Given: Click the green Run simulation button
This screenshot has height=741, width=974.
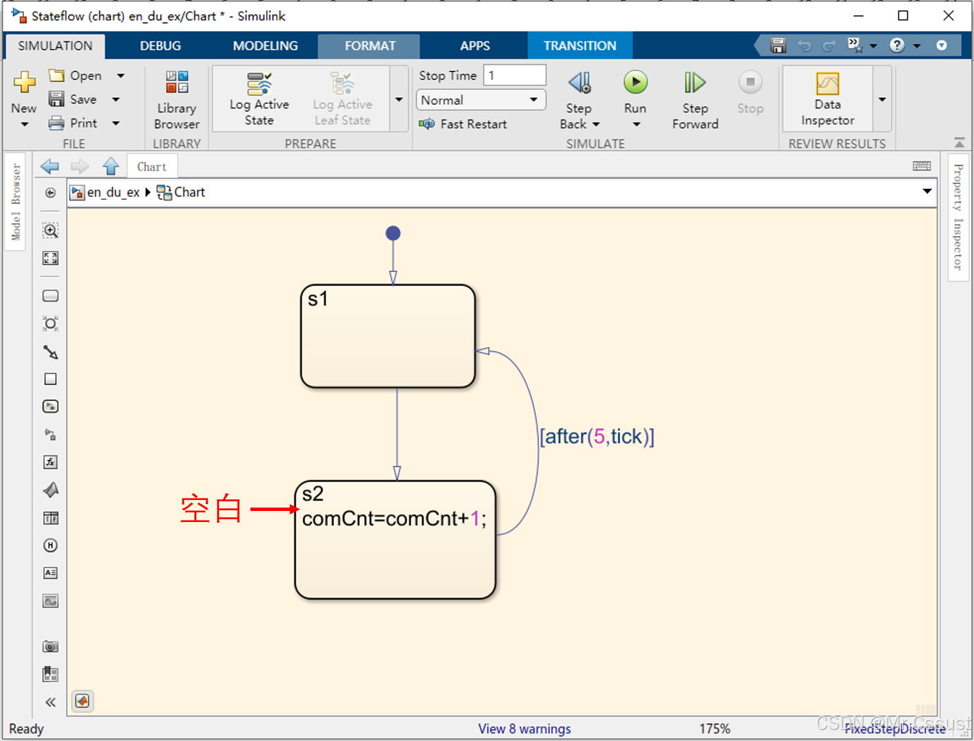Looking at the screenshot, I should 635,83.
